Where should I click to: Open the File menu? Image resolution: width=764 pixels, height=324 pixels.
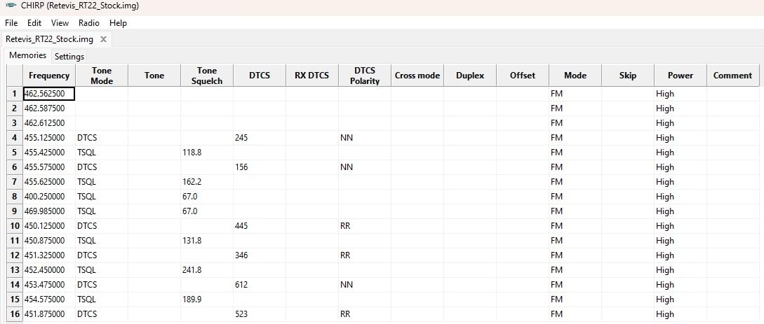11,23
